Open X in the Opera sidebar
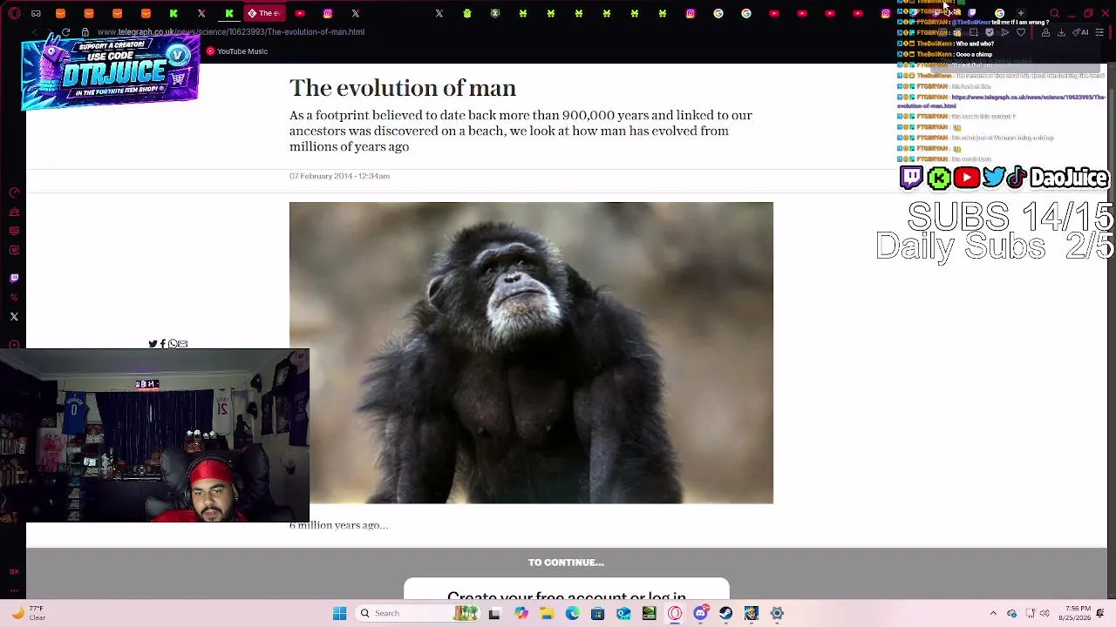Image resolution: width=1116 pixels, height=627 pixels. (14, 317)
